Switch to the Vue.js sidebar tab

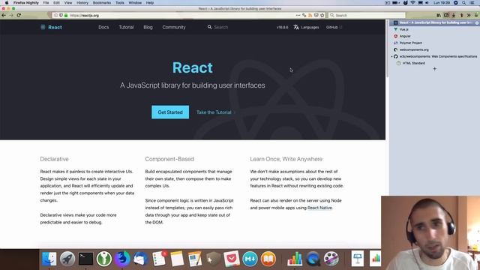point(435,29)
